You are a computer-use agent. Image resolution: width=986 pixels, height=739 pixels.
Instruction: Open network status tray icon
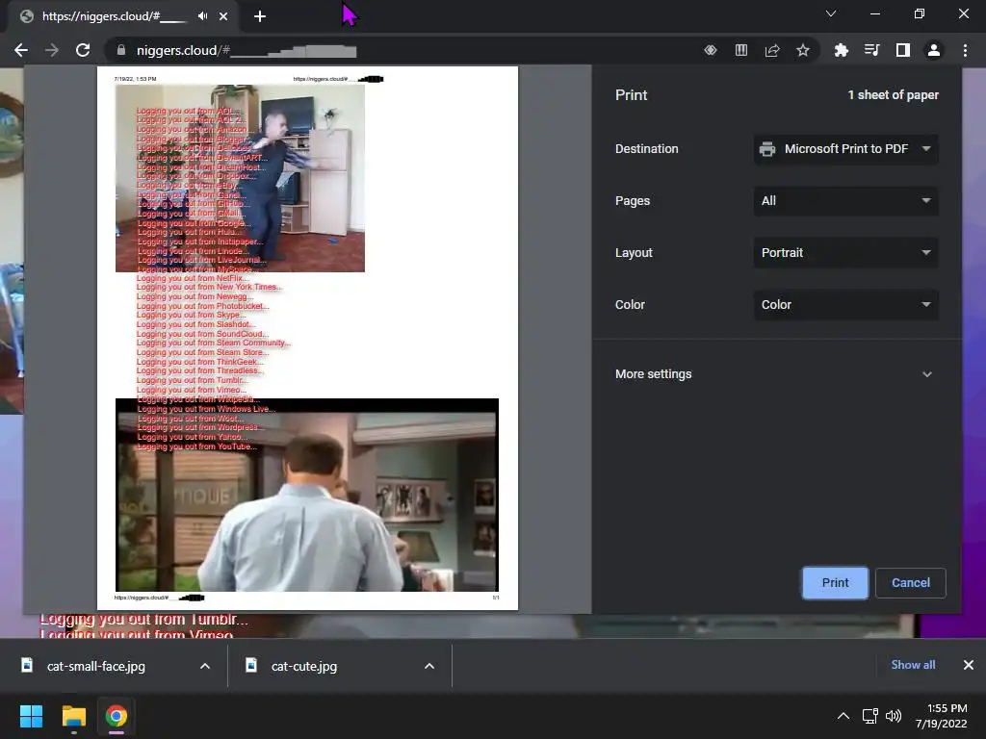pyautogui.click(x=870, y=716)
